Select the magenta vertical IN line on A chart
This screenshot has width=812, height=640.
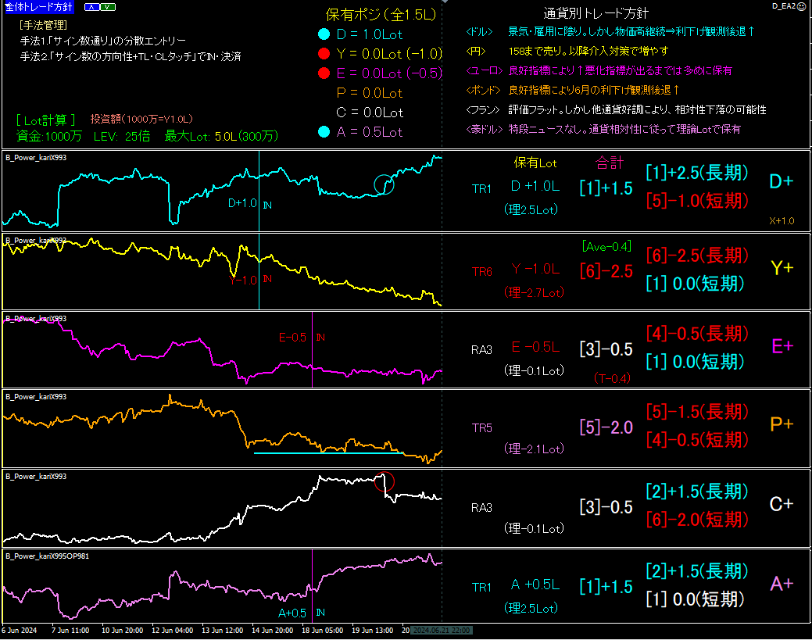pyautogui.click(x=313, y=585)
